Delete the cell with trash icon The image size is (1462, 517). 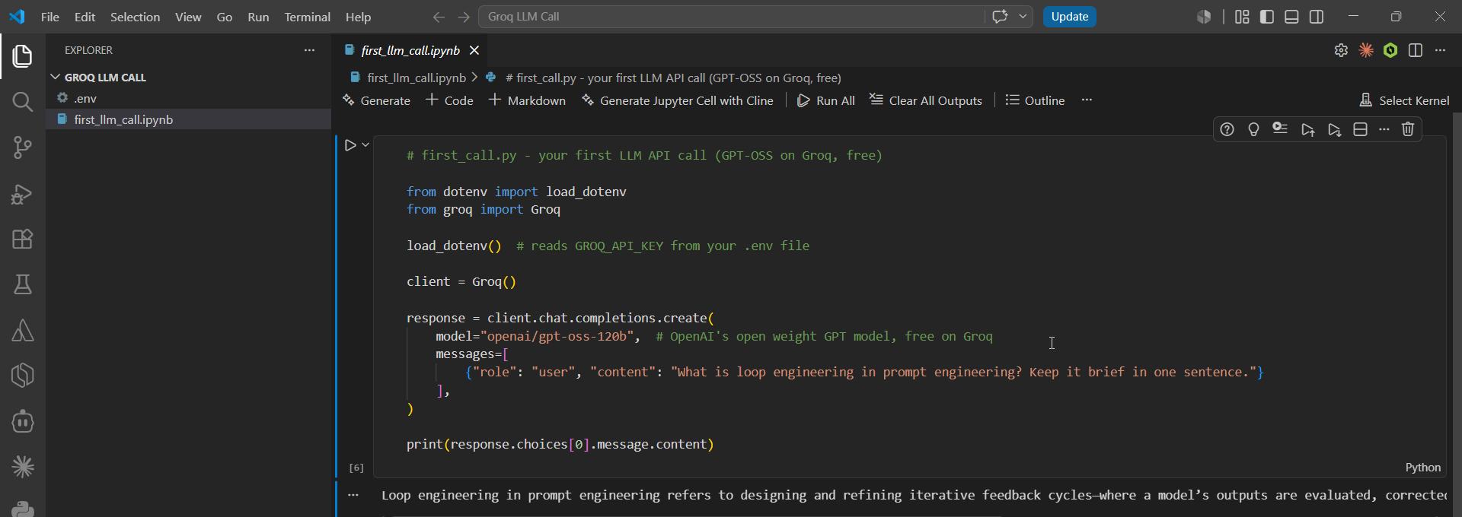pos(1408,129)
